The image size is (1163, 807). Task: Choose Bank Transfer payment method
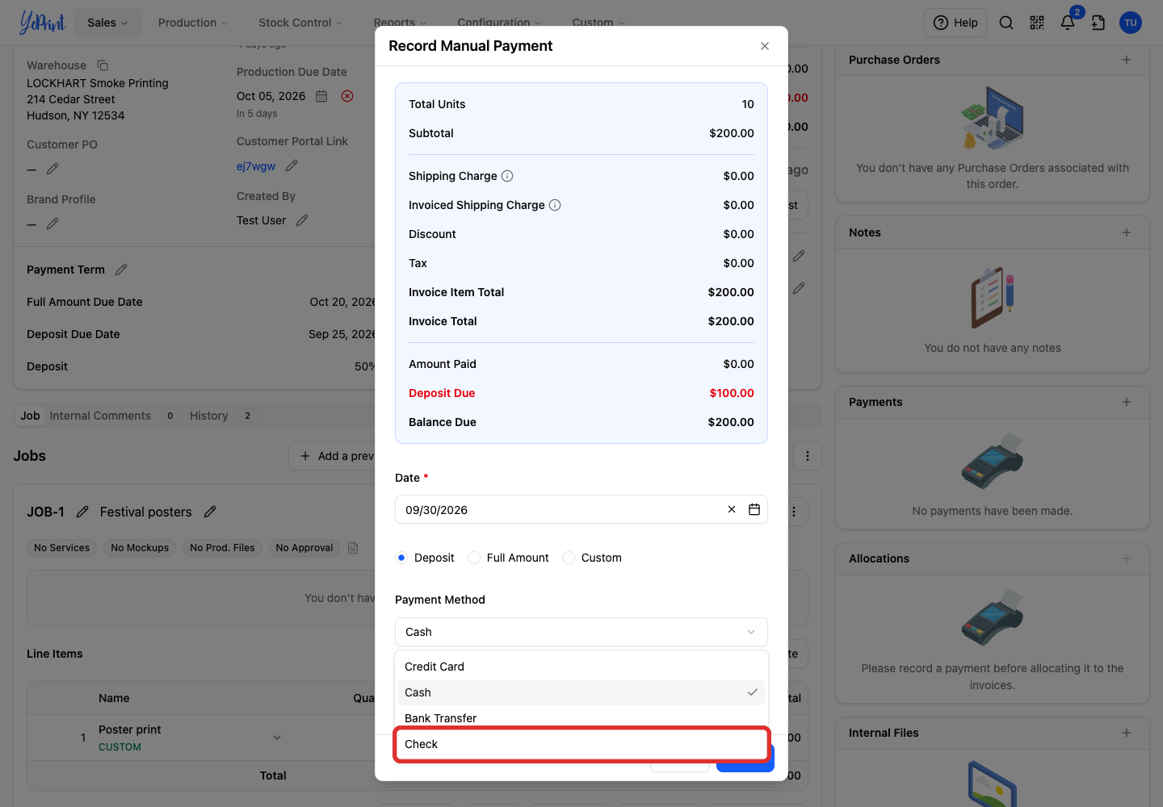coord(581,718)
